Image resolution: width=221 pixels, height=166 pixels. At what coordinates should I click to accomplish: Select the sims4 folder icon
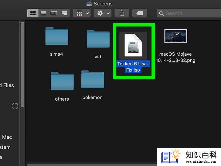tap(57, 36)
